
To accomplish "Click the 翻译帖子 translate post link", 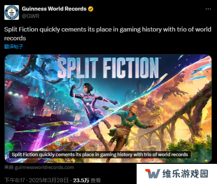I will 14,46.
